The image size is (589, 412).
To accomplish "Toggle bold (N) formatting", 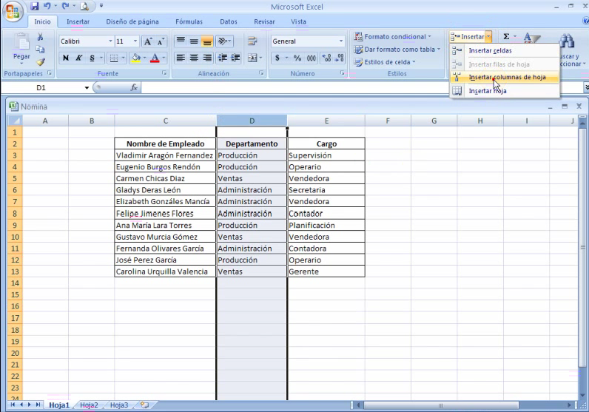I will click(x=66, y=58).
